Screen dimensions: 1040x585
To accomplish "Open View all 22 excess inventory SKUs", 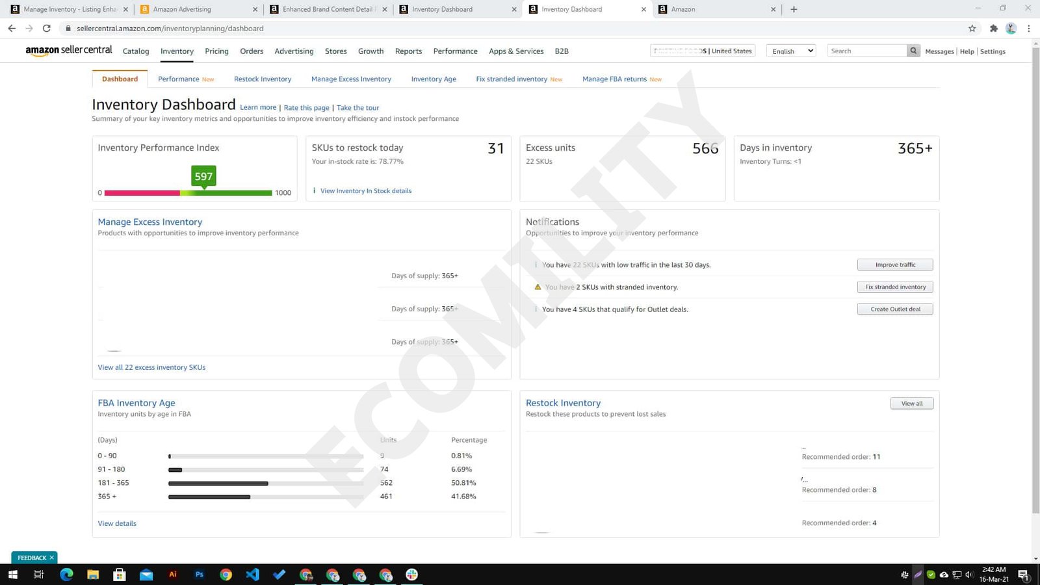I will [151, 367].
